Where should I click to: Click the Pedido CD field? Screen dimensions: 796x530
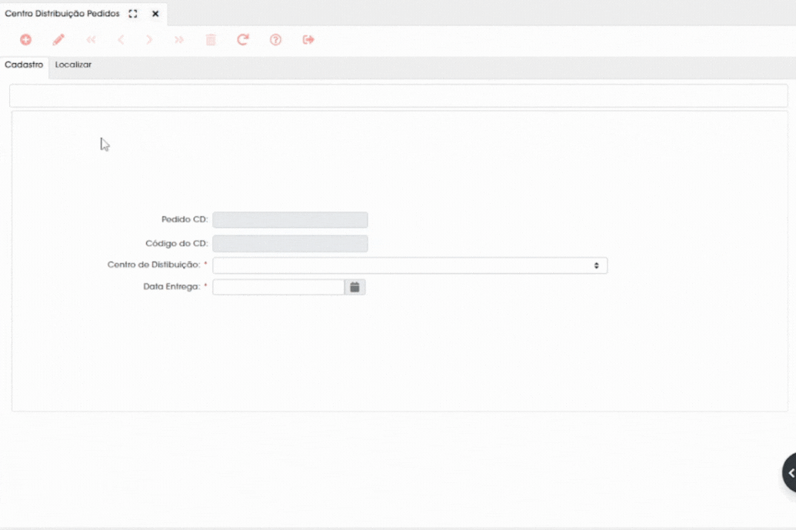pos(290,220)
